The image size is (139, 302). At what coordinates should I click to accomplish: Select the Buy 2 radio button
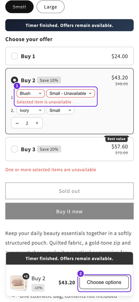[15, 80]
